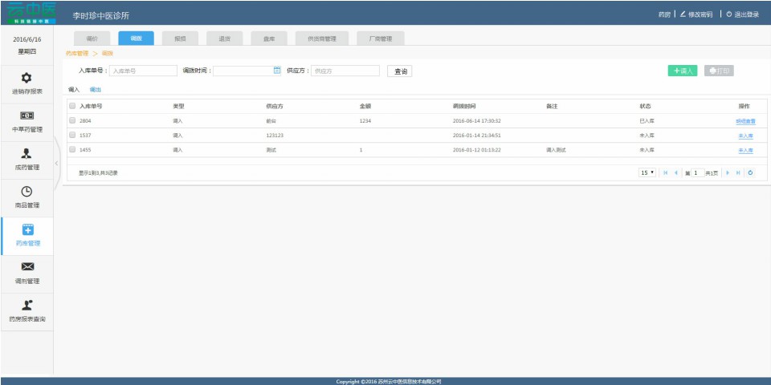
Task: Jump to the last page of records
Action: pos(738,172)
